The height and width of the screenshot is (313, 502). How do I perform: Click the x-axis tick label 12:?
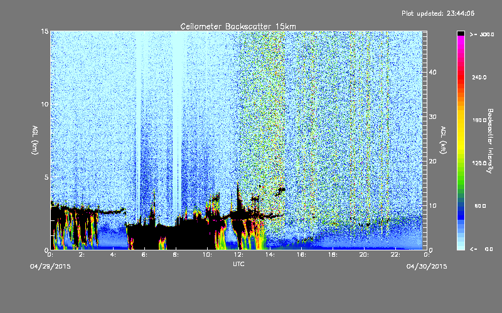238,255
